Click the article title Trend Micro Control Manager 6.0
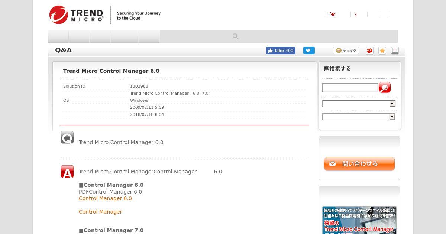 111,71
